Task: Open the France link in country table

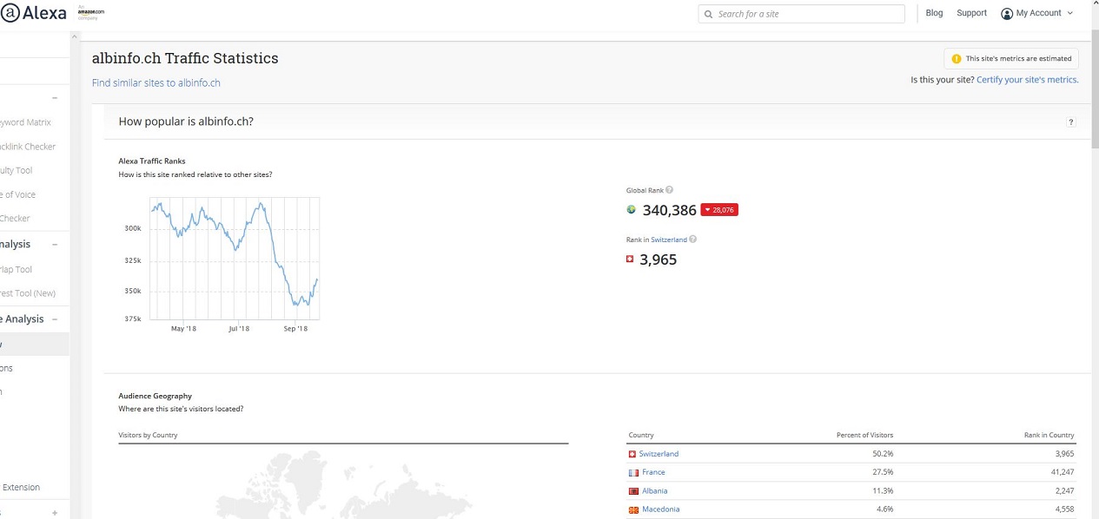Action: (x=653, y=472)
